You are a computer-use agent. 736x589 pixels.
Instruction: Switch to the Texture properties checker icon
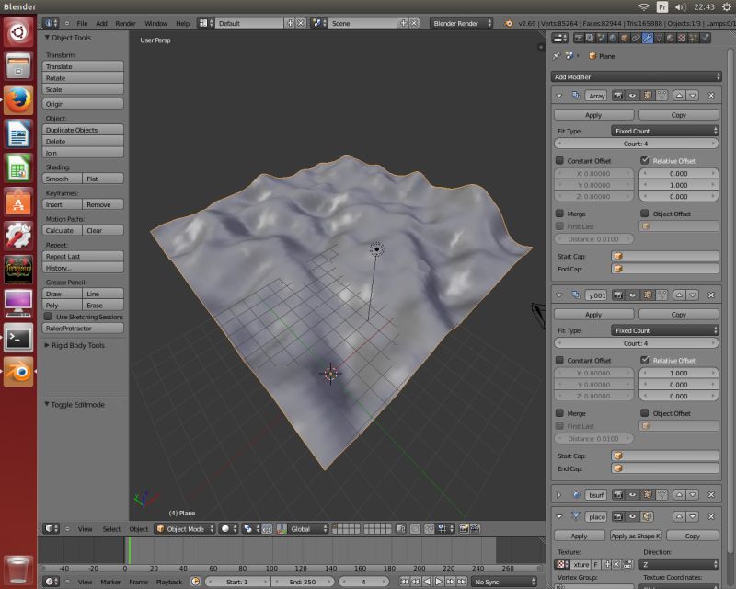[x=680, y=39]
